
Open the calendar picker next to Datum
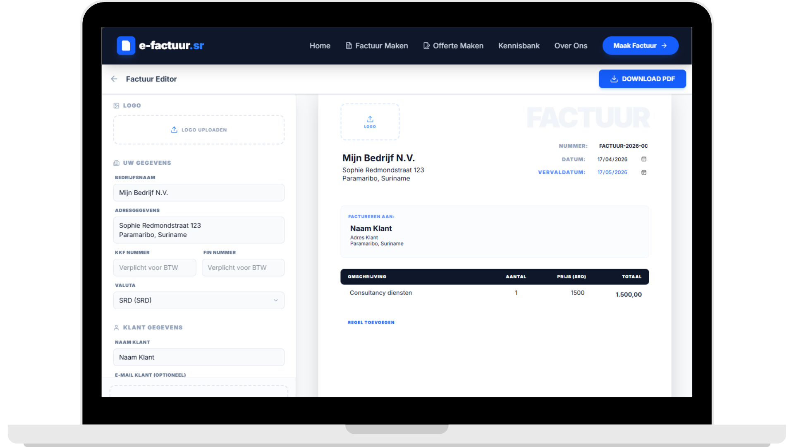643,159
